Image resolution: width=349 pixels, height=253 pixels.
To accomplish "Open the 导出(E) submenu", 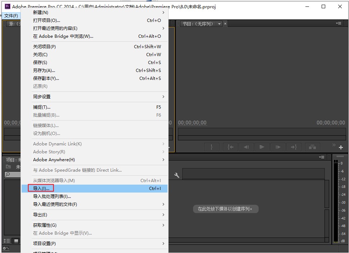I will [x=95, y=215].
